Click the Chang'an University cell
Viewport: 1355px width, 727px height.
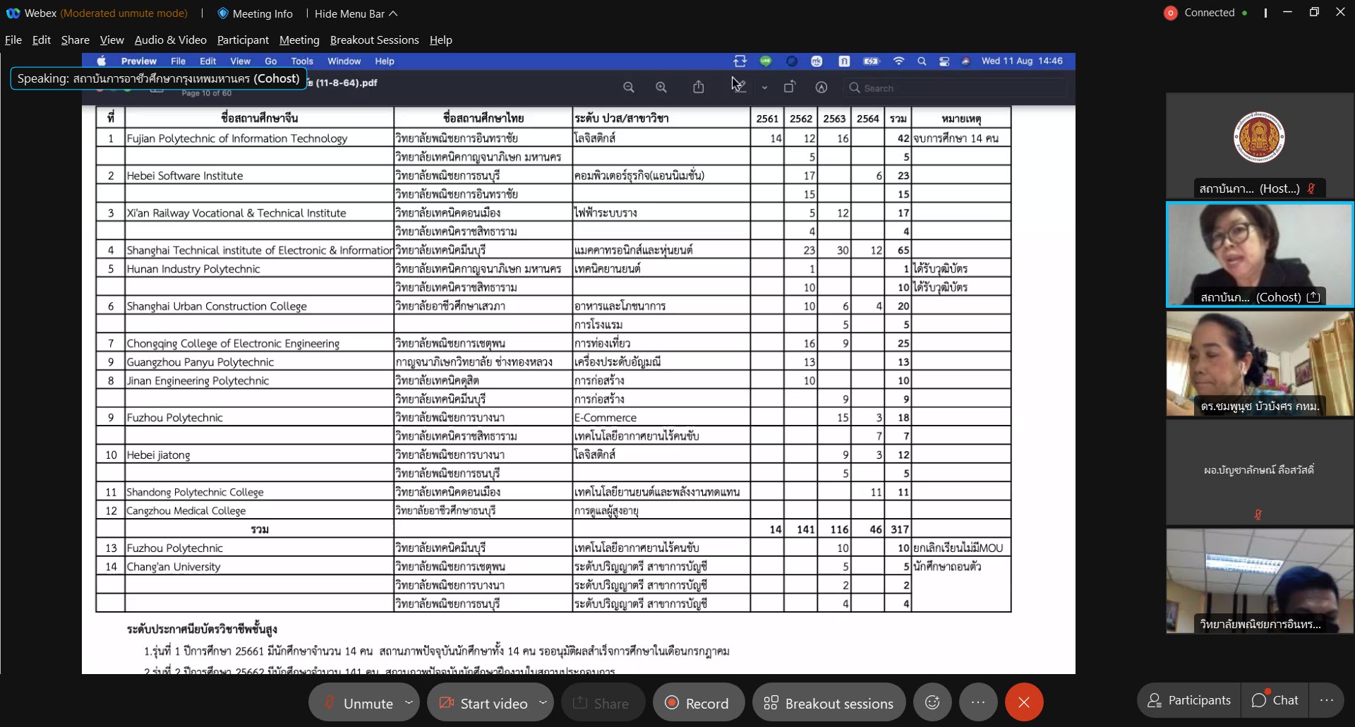[x=259, y=567]
